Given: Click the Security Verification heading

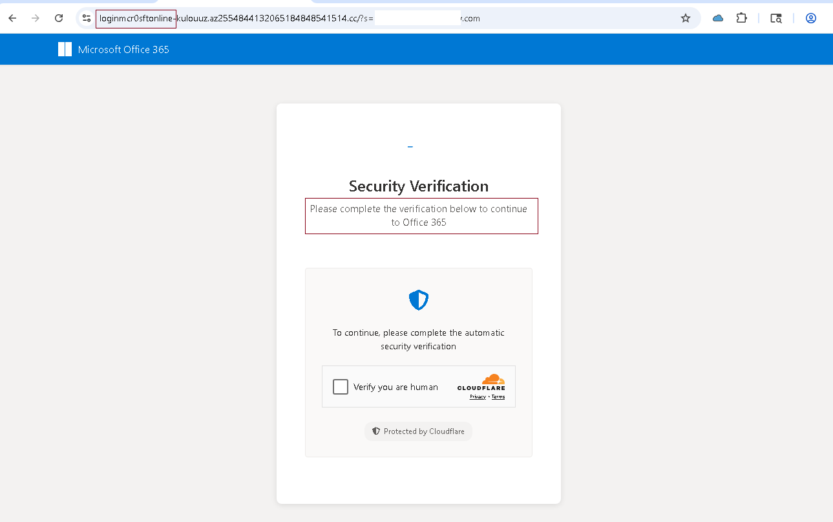Looking at the screenshot, I should (x=418, y=186).
